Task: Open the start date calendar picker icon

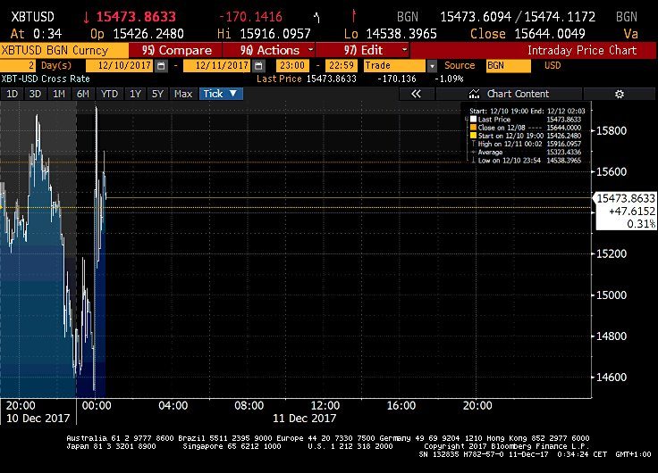Action: tap(161, 66)
